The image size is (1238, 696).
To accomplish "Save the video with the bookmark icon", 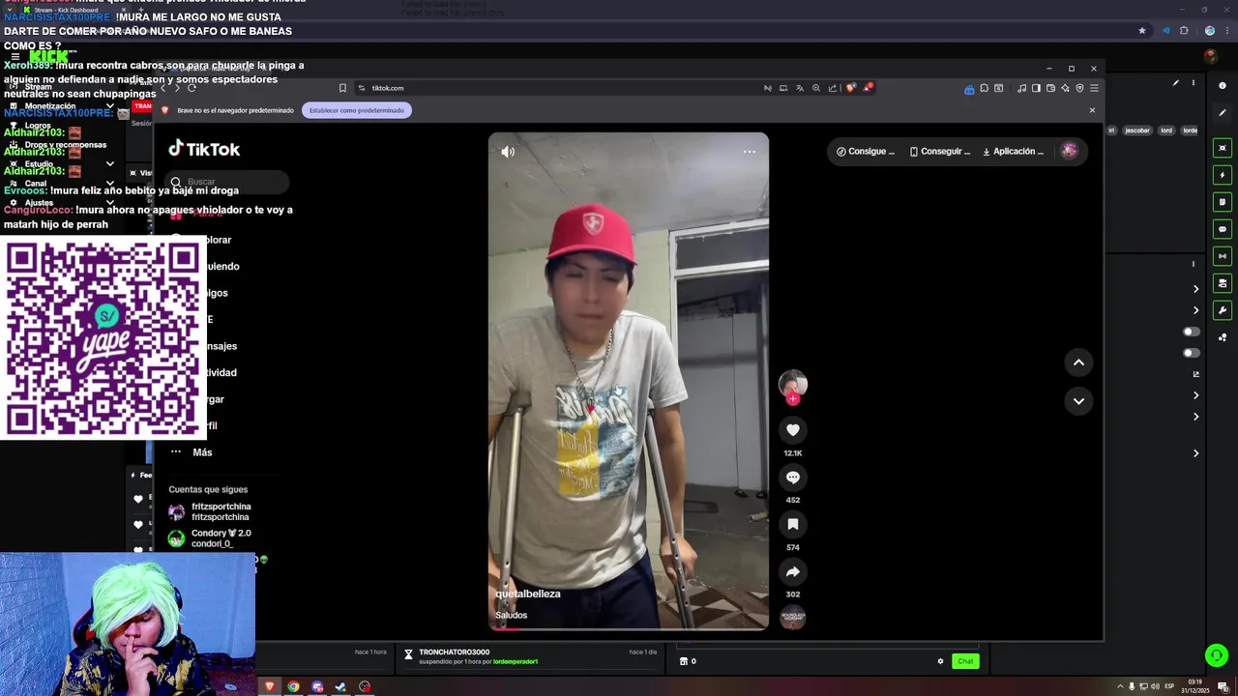I will (x=792, y=524).
